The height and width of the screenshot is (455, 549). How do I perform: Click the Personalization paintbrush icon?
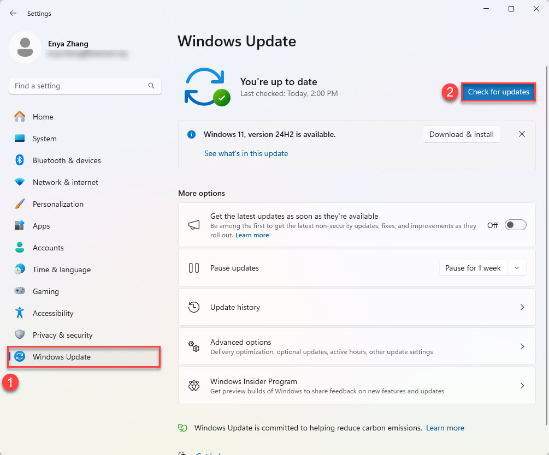pyautogui.click(x=20, y=204)
